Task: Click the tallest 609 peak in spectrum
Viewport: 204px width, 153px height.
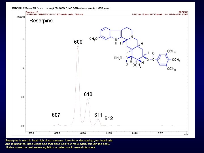Action: coord(78,86)
